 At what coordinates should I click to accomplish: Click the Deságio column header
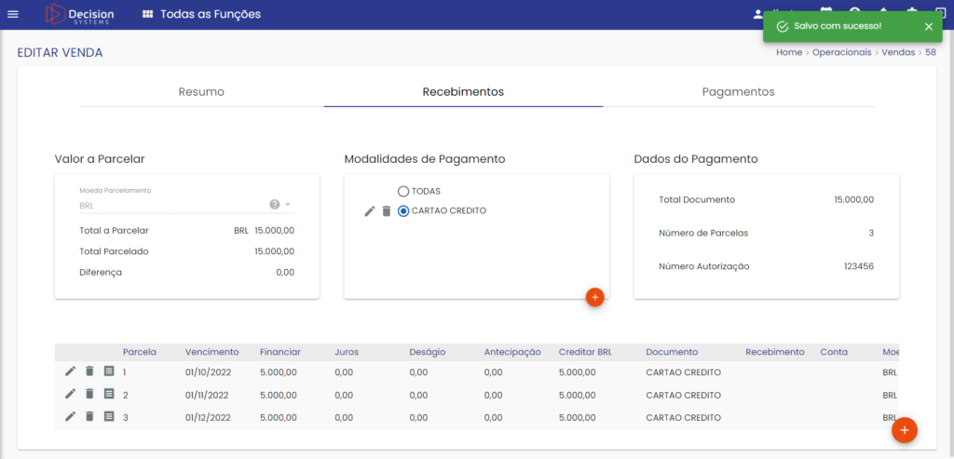click(x=427, y=352)
